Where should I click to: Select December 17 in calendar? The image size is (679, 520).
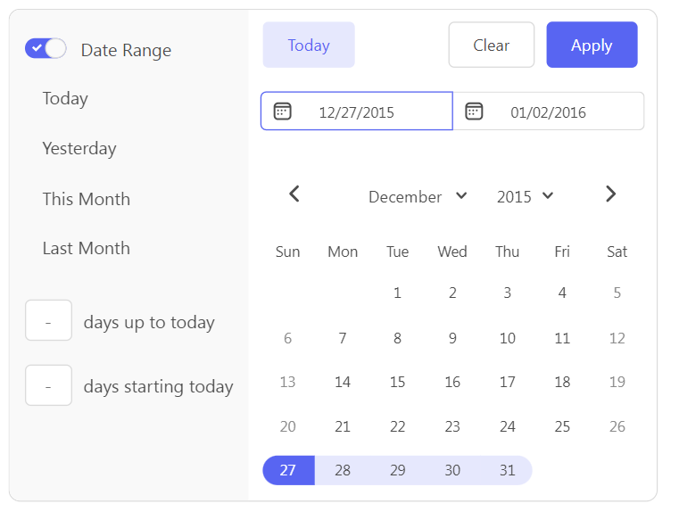(x=508, y=383)
